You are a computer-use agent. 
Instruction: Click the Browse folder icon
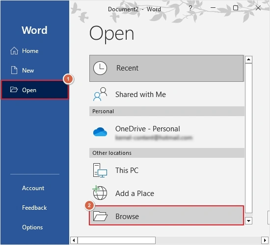click(100, 216)
